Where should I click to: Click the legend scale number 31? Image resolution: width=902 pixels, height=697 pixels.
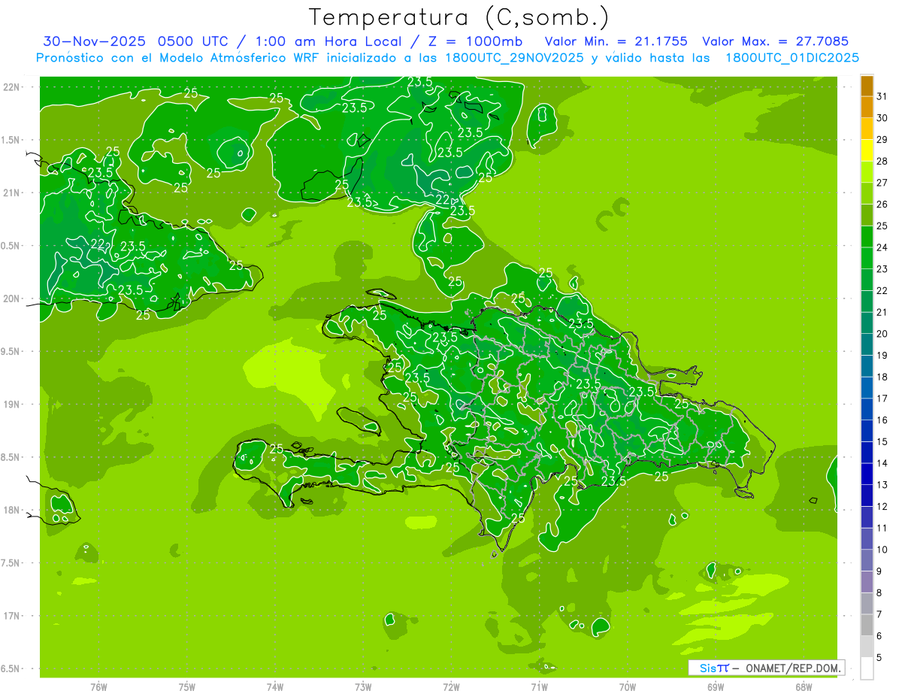point(882,96)
